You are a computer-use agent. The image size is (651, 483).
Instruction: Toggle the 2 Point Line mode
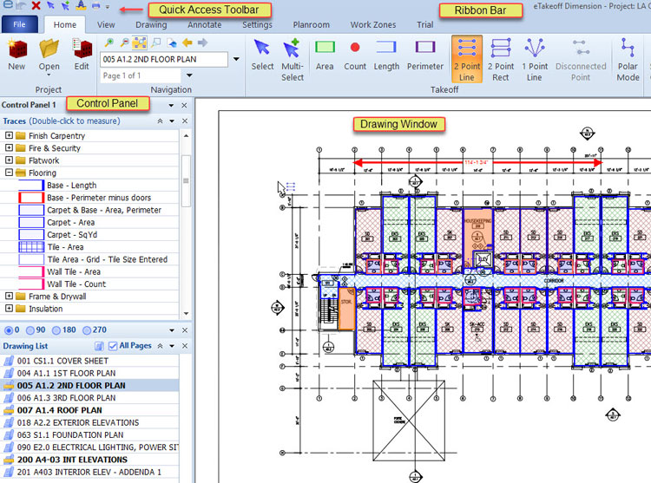(x=467, y=58)
